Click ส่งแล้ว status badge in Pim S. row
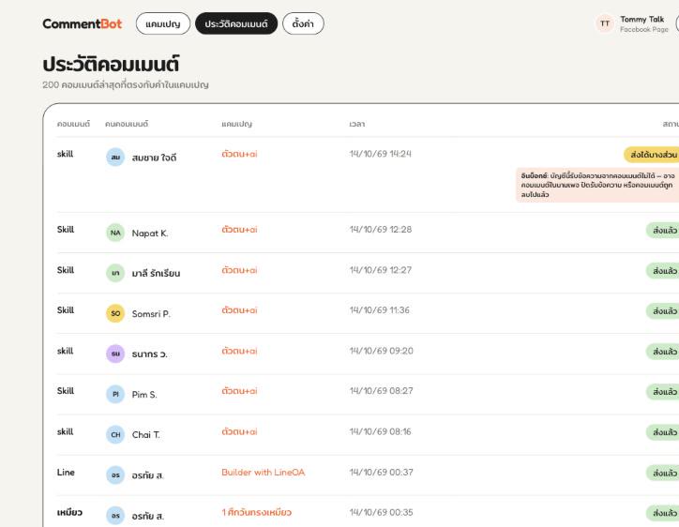This screenshot has height=527, width=679. coord(662,391)
